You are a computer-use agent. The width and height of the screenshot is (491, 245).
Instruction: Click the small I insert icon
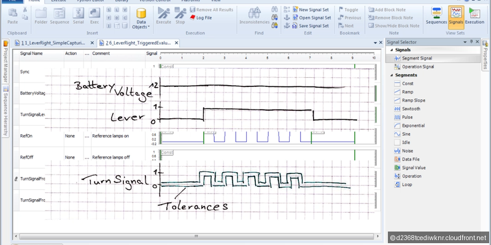point(109,26)
